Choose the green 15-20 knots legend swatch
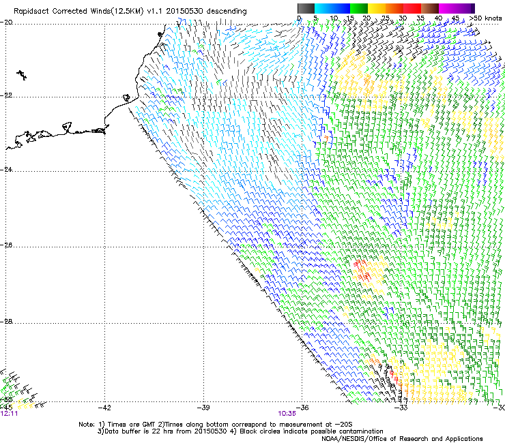This screenshot has width=505, height=443. tap(359, 8)
